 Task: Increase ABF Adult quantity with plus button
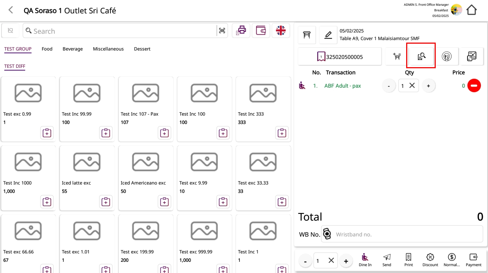pos(428,86)
